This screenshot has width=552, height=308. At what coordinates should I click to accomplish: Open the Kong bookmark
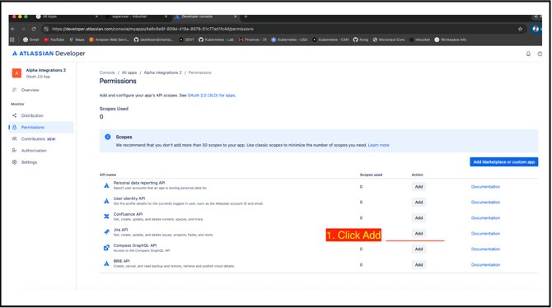[x=361, y=40]
